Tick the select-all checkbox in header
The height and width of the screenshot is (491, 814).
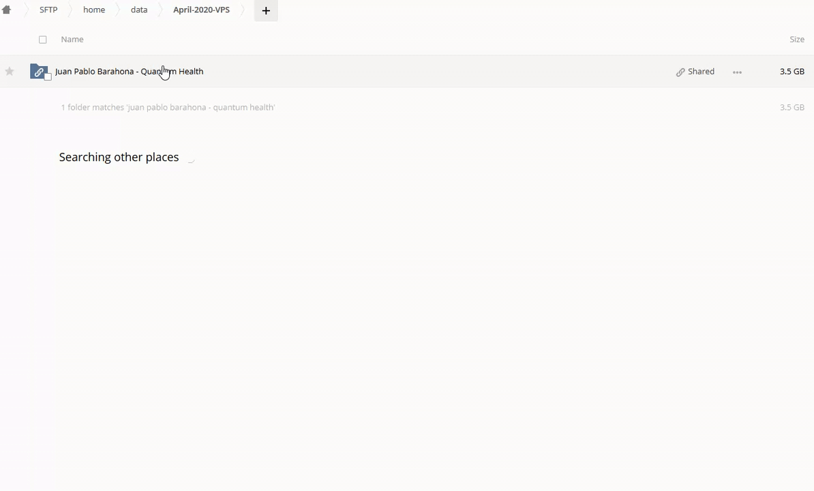click(x=43, y=40)
